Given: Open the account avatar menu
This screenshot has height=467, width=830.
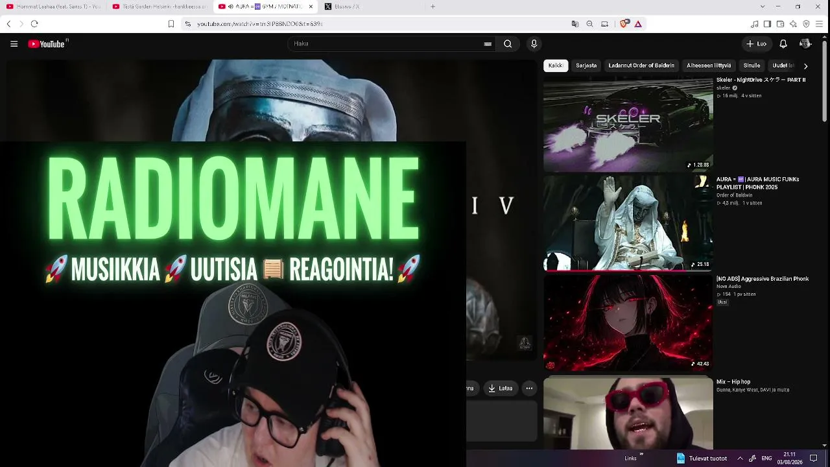Looking at the screenshot, I should click(x=805, y=44).
